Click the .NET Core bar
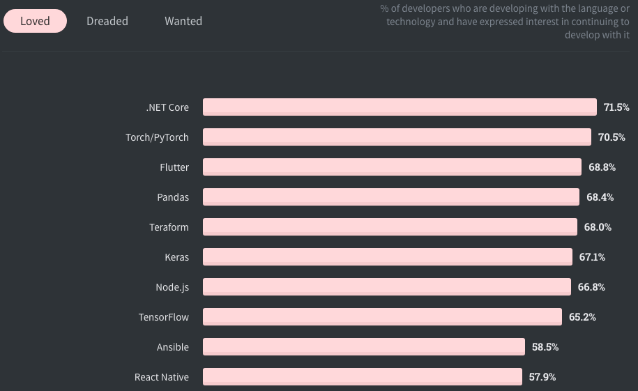 point(400,107)
